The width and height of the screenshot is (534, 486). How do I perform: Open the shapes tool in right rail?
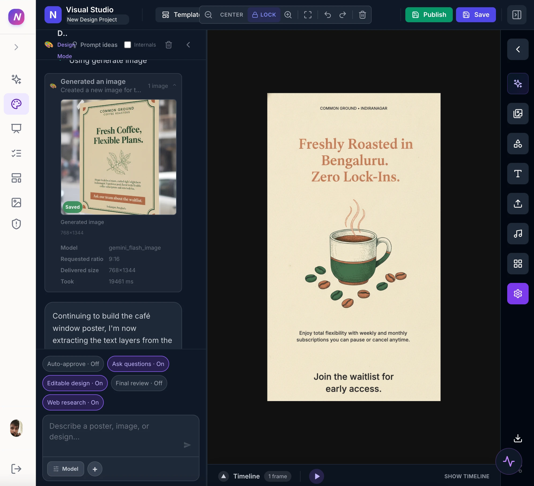pos(518,144)
